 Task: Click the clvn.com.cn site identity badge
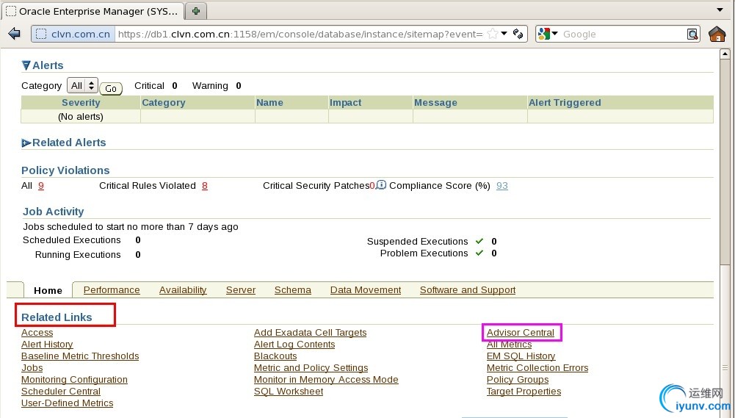tap(73, 34)
